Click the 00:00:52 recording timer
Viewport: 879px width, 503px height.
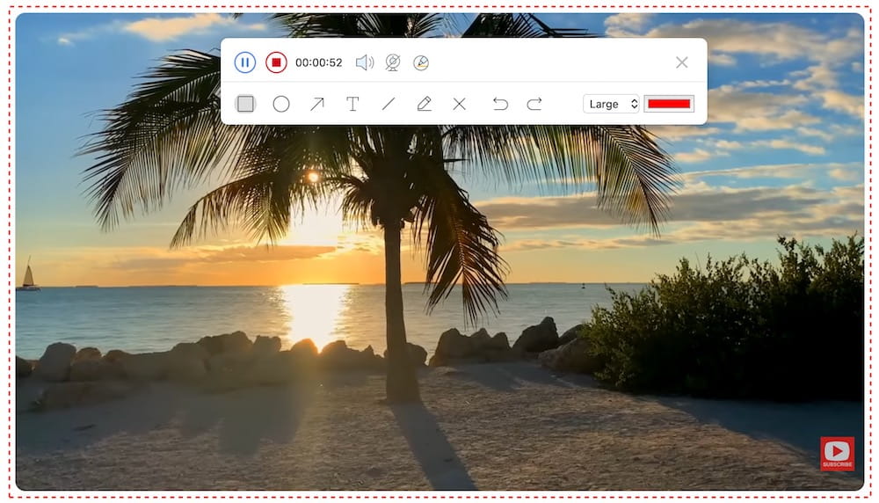tap(319, 62)
